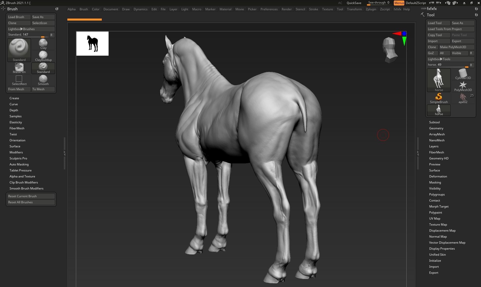Select the MaskPen brush
The image size is (481, 287).
(x=19, y=67)
